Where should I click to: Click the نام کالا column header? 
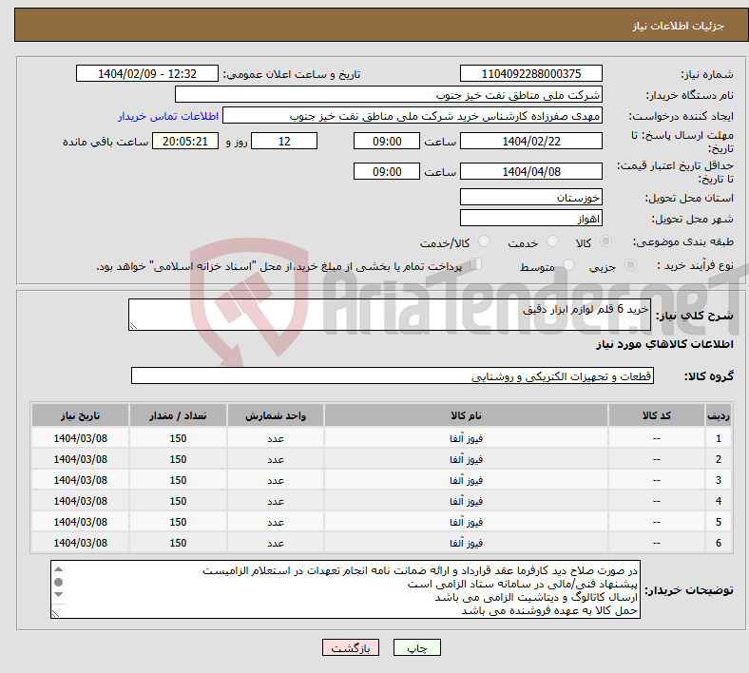[466, 415]
